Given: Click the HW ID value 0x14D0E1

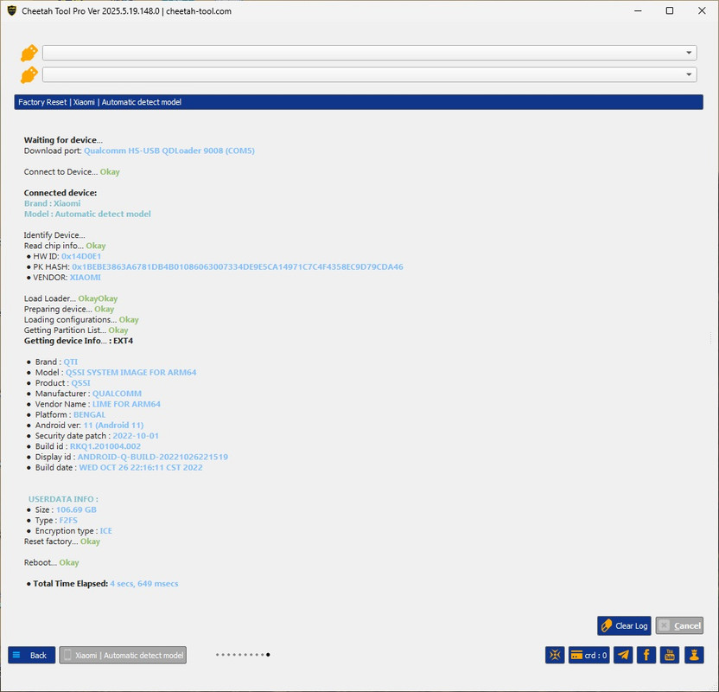Looking at the screenshot, I should [81, 256].
